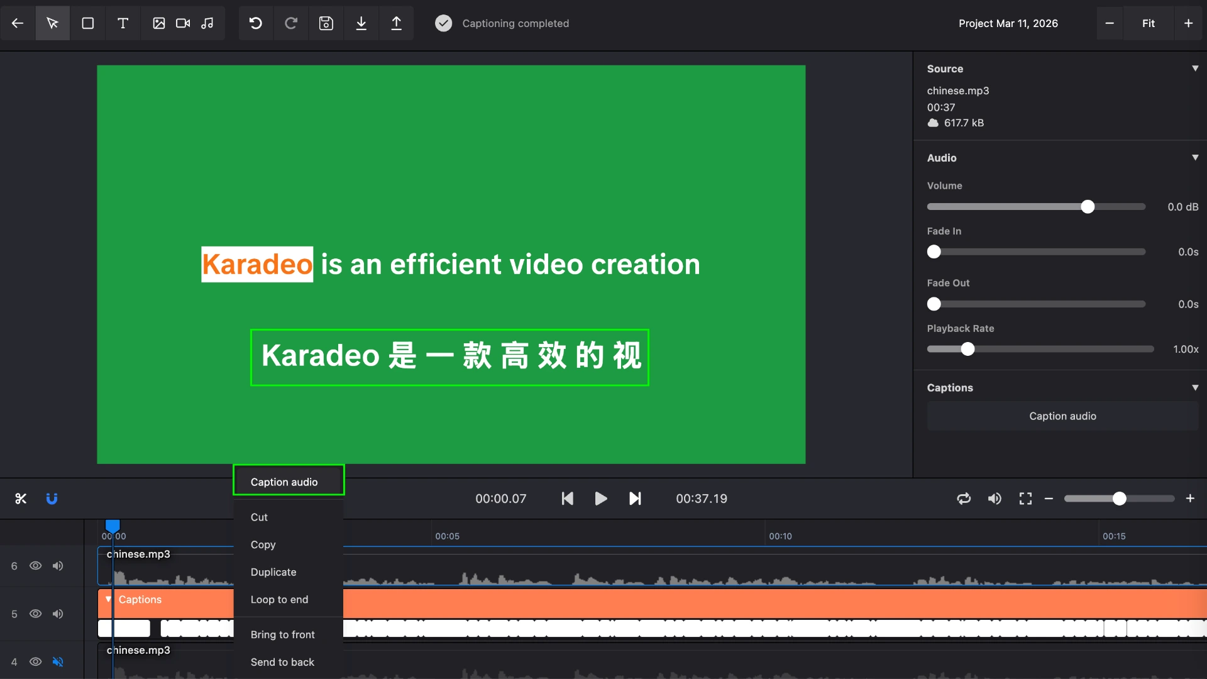Select the Shape/Frame tool
The width and height of the screenshot is (1207, 679).
point(87,23)
